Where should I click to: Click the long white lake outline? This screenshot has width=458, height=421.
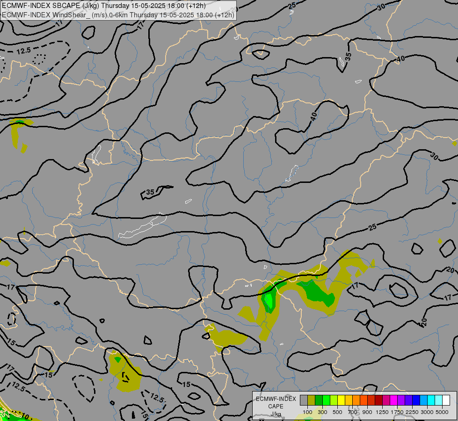[x=142, y=225]
